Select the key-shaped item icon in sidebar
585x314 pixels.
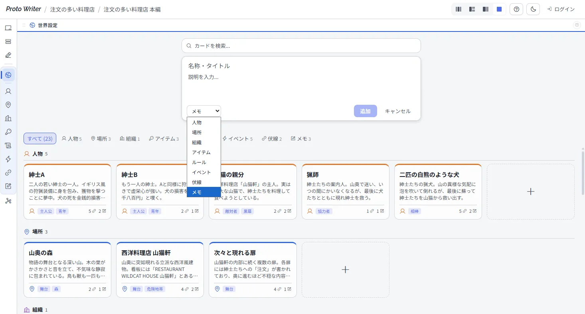[8, 132]
